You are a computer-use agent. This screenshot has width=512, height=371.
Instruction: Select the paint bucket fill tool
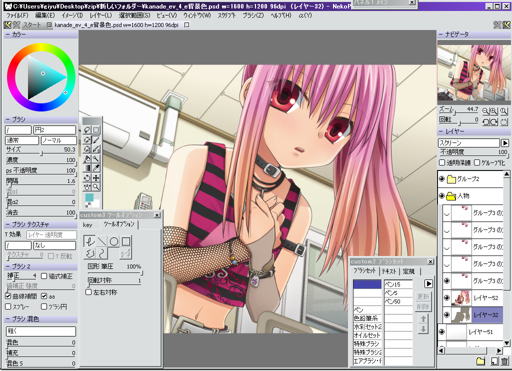[87, 158]
